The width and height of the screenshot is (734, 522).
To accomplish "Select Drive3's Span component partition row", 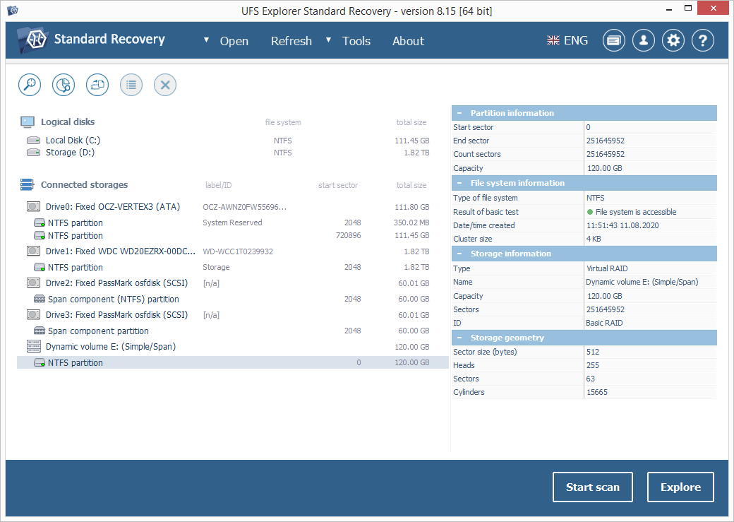I will tap(233, 331).
